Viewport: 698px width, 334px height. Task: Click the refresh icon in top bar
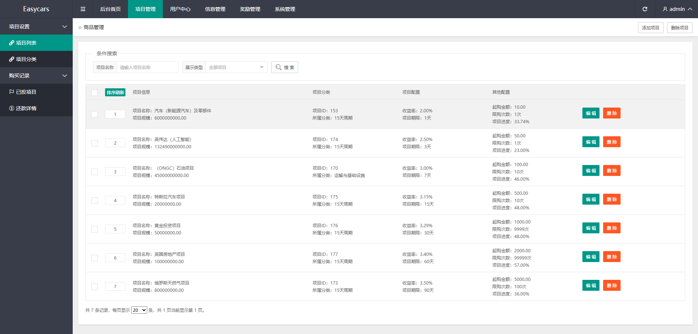(x=645, y=9)
